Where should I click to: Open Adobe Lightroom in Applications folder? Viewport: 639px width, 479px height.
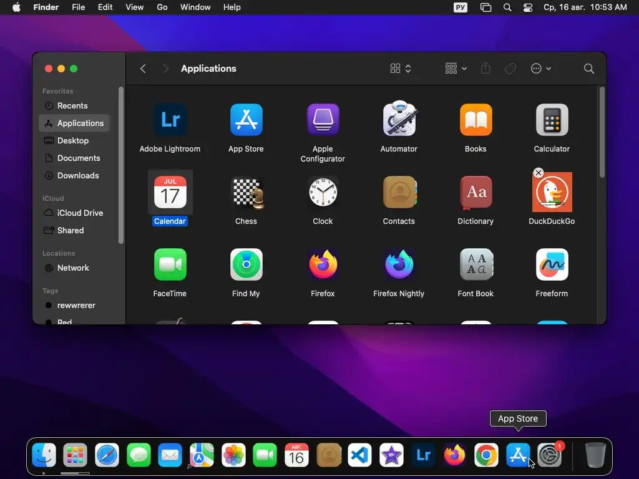coord(170,120)
